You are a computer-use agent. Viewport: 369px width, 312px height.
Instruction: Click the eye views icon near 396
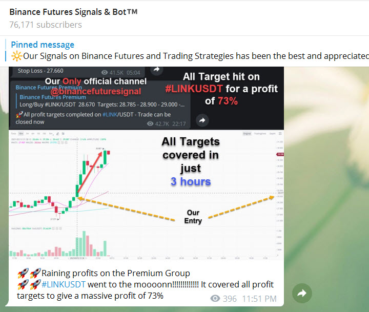(x=216, y=299)
